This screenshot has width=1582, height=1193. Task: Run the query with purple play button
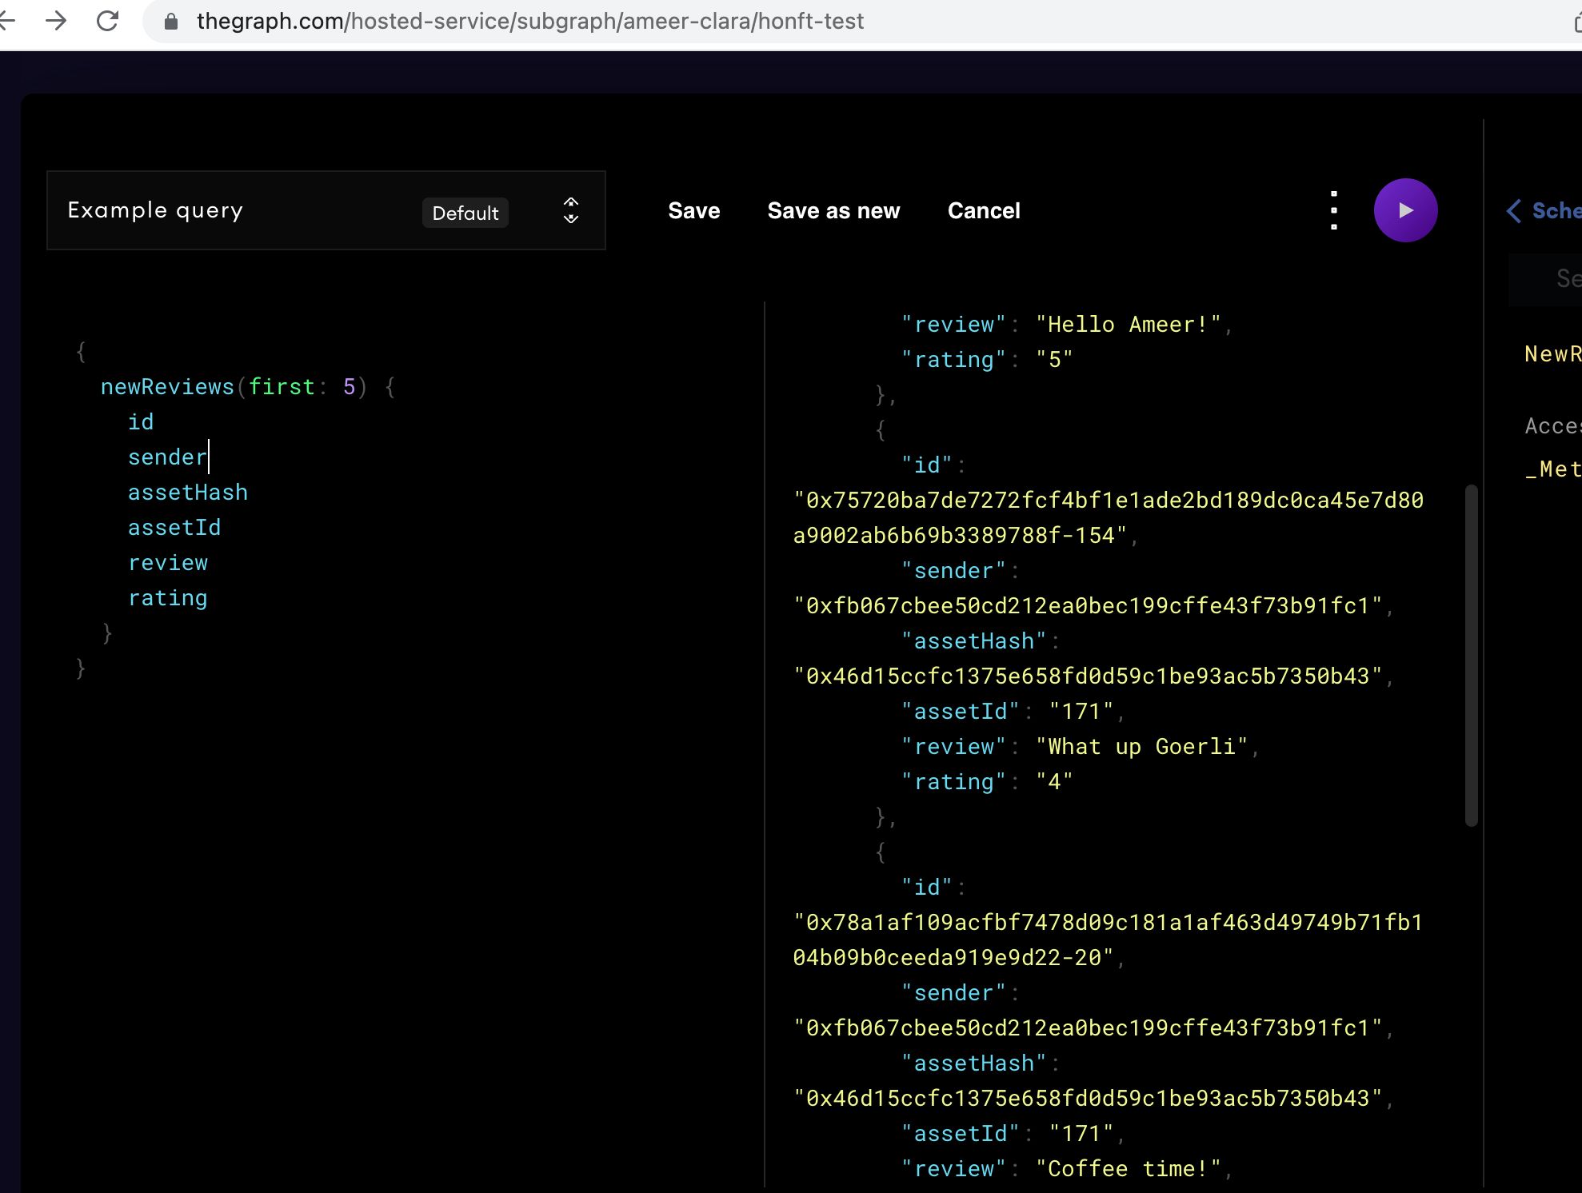click(x=1405, y=210)
